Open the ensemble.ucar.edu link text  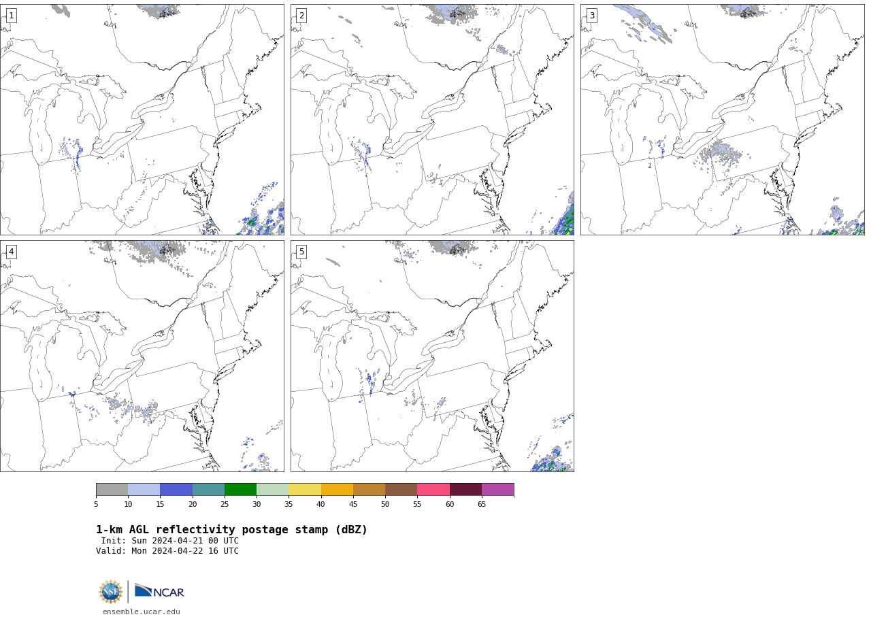click(x=142, y=612)
